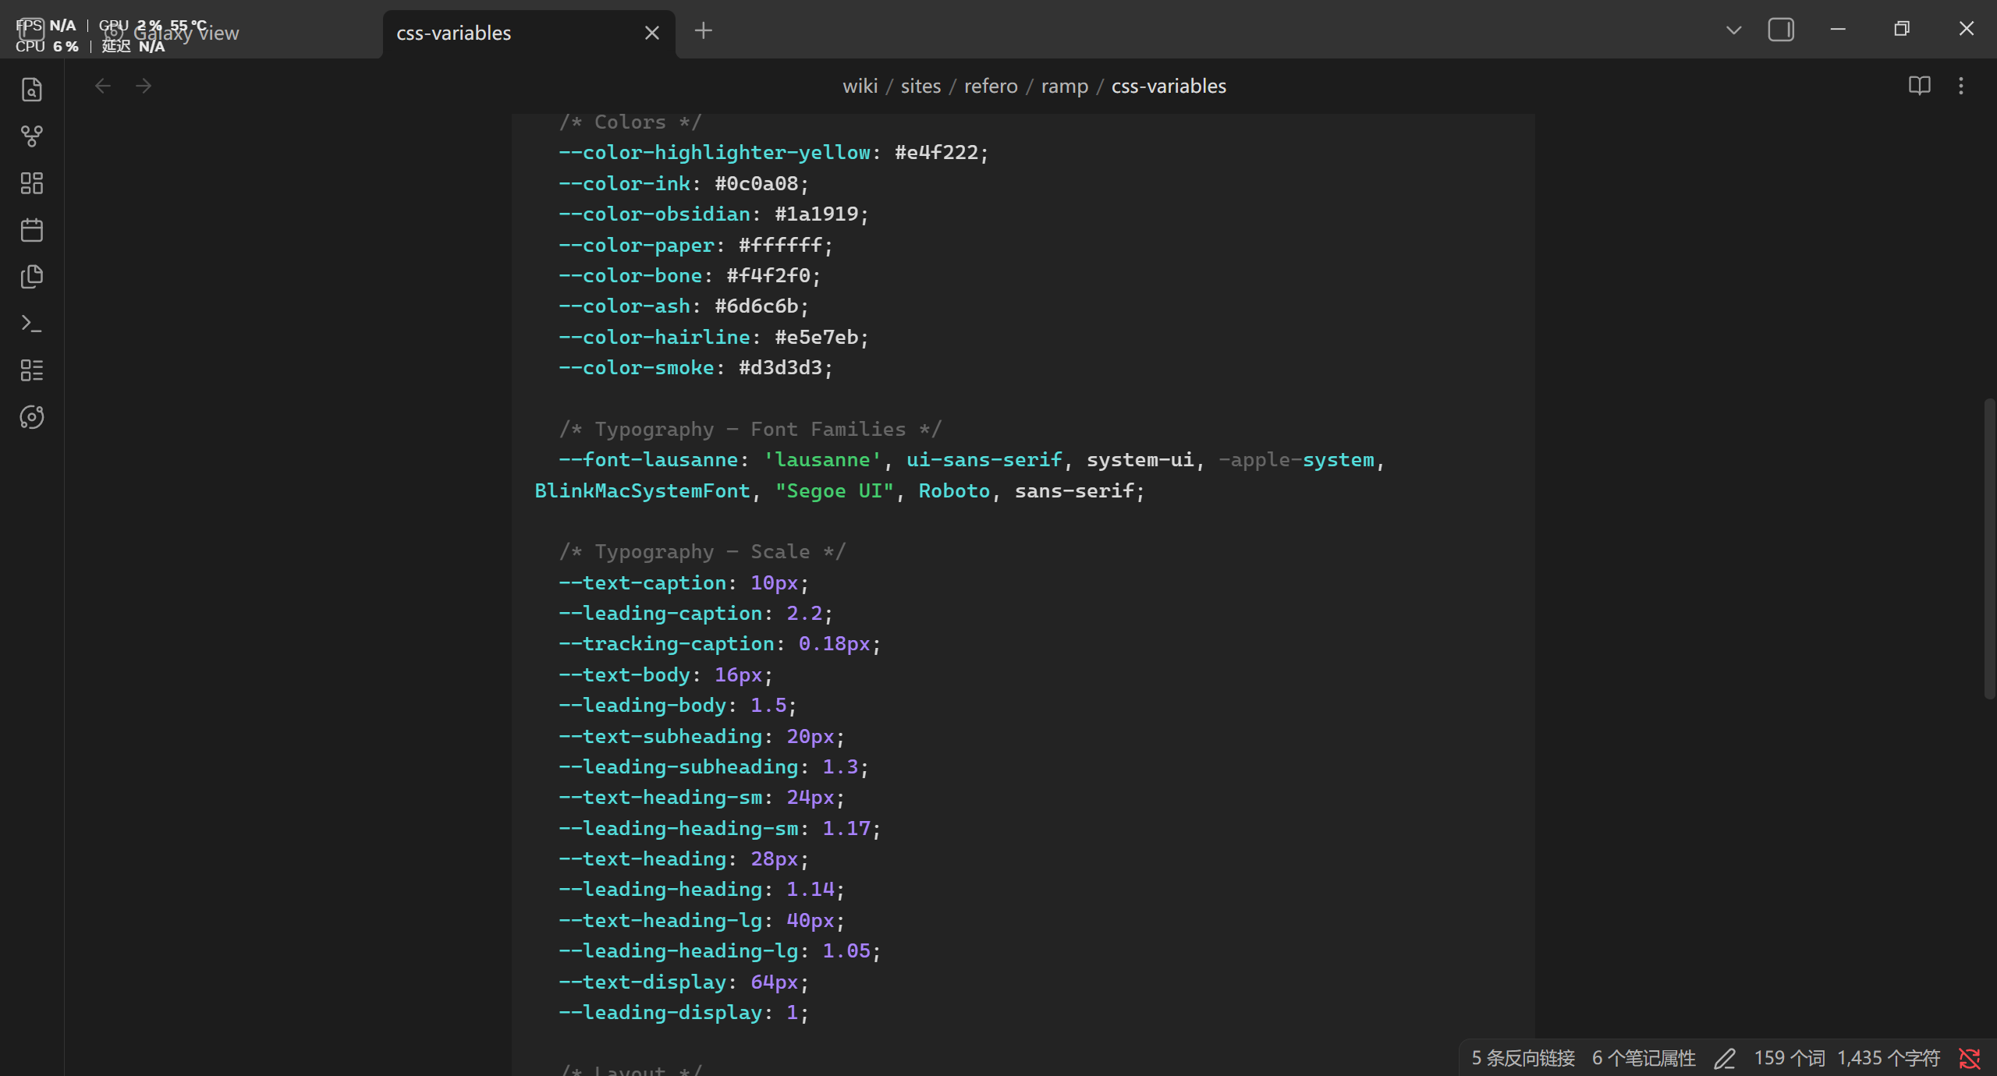Screen dimensions: 1997x1076
Task: Click the "Segoe UI" font string
Action: click(834, 491)
